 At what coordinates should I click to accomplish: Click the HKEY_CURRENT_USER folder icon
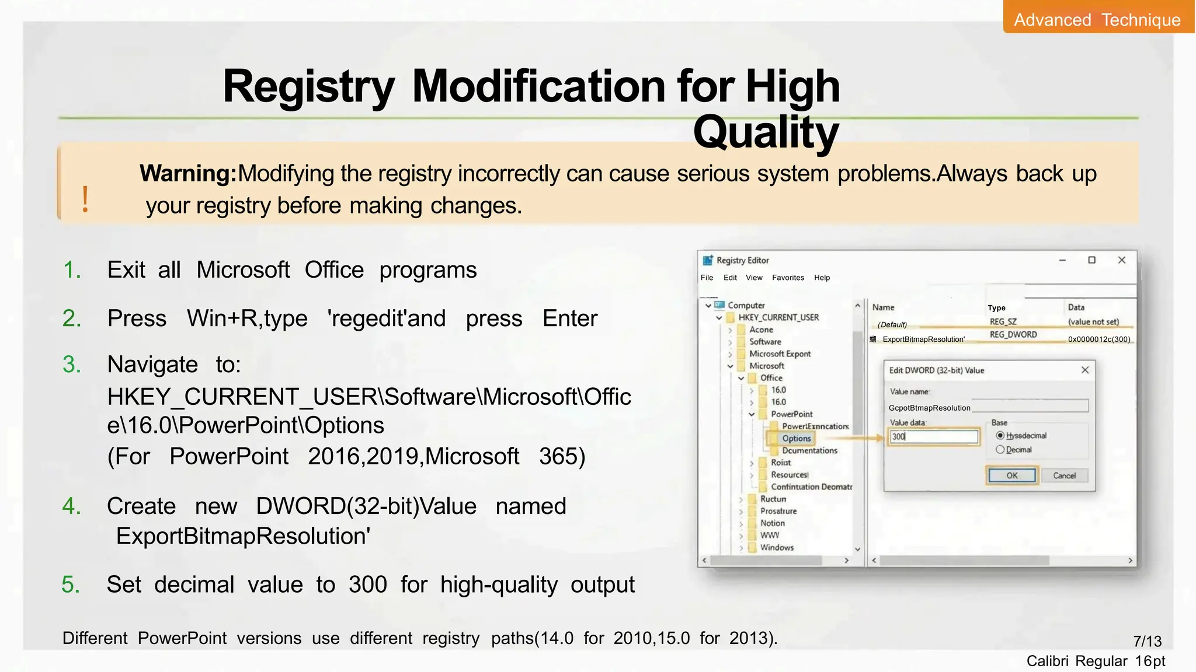[x=731, y=317]
